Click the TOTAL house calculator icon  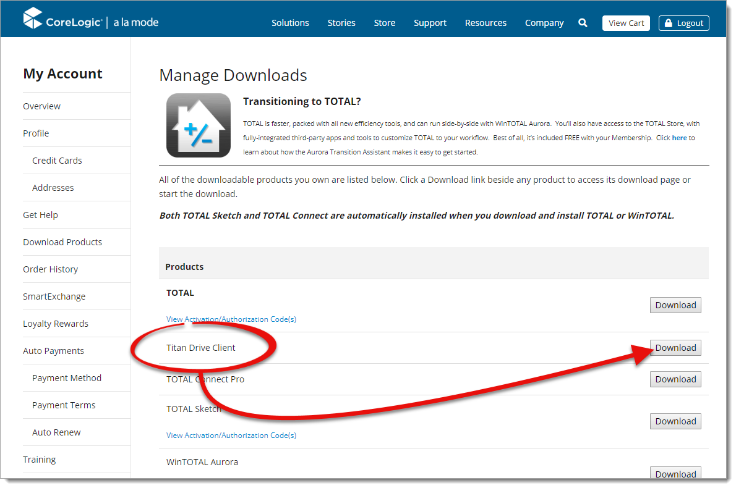tap(199, 125)
